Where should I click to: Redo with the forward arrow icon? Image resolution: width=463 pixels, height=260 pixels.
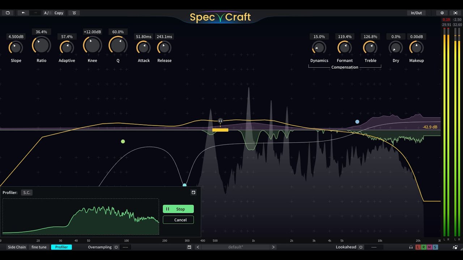(x=35, y=13)
